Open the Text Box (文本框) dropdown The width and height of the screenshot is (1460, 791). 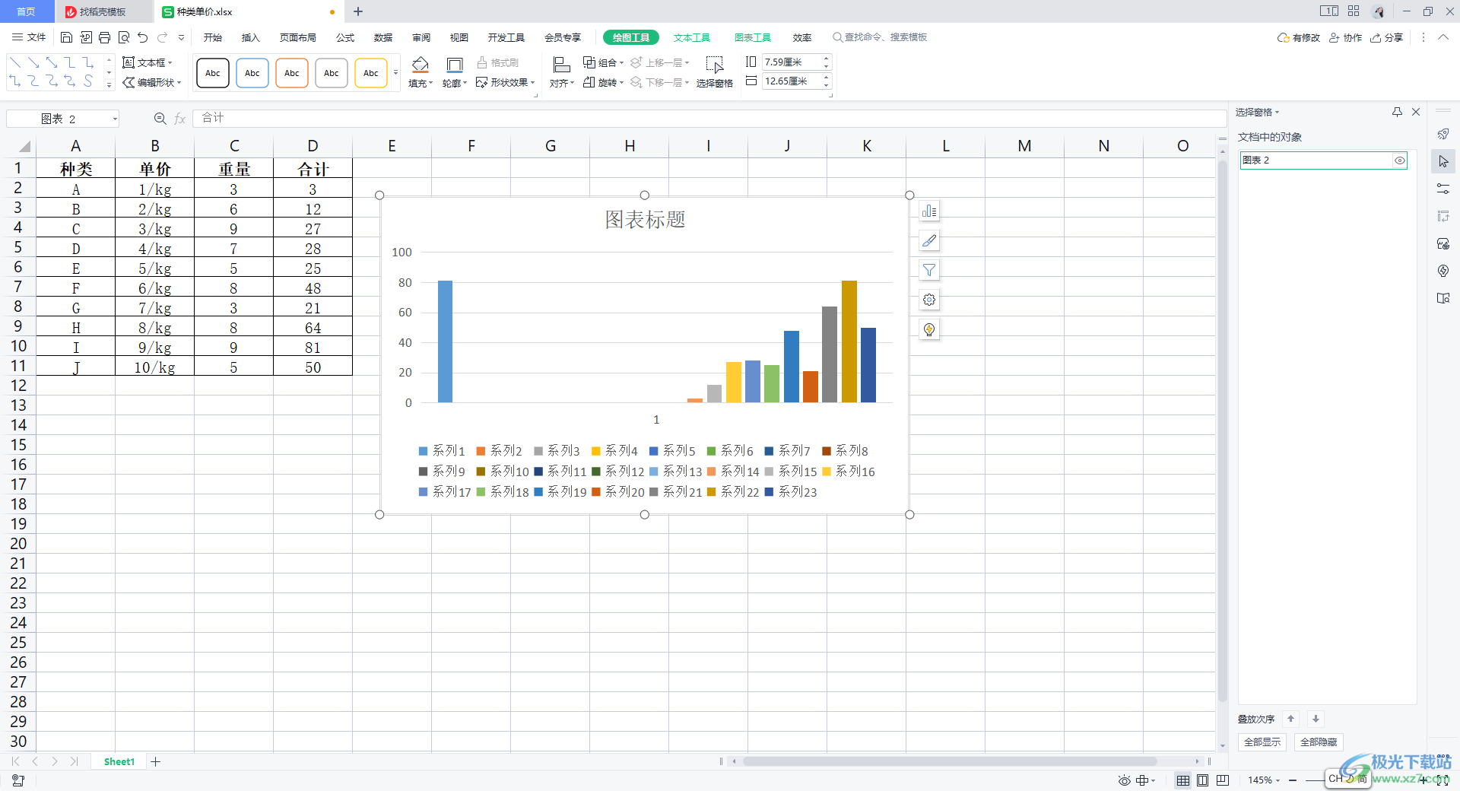tap(148, 62)
